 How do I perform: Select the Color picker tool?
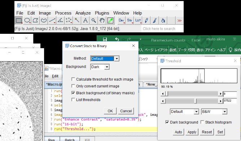pos(110,21)
